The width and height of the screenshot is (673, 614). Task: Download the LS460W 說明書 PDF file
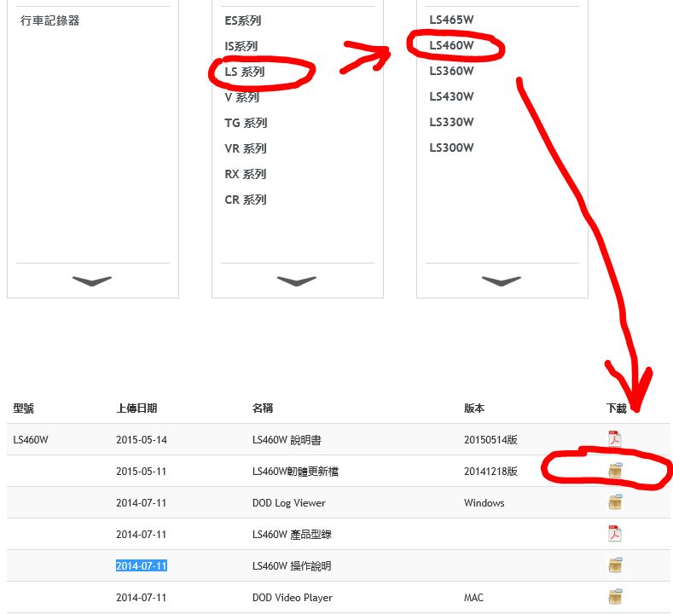point(614,439)
